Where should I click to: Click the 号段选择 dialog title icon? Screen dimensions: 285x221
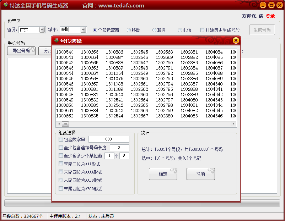click(57, 40)
